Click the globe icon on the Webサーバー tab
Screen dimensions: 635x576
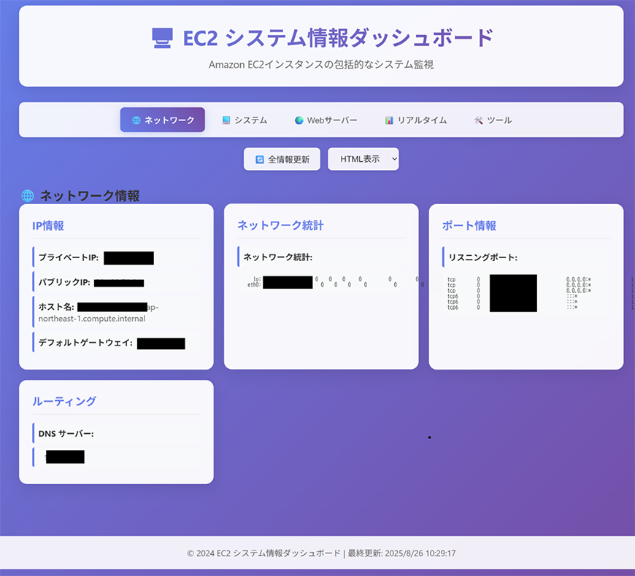[297, 120]
